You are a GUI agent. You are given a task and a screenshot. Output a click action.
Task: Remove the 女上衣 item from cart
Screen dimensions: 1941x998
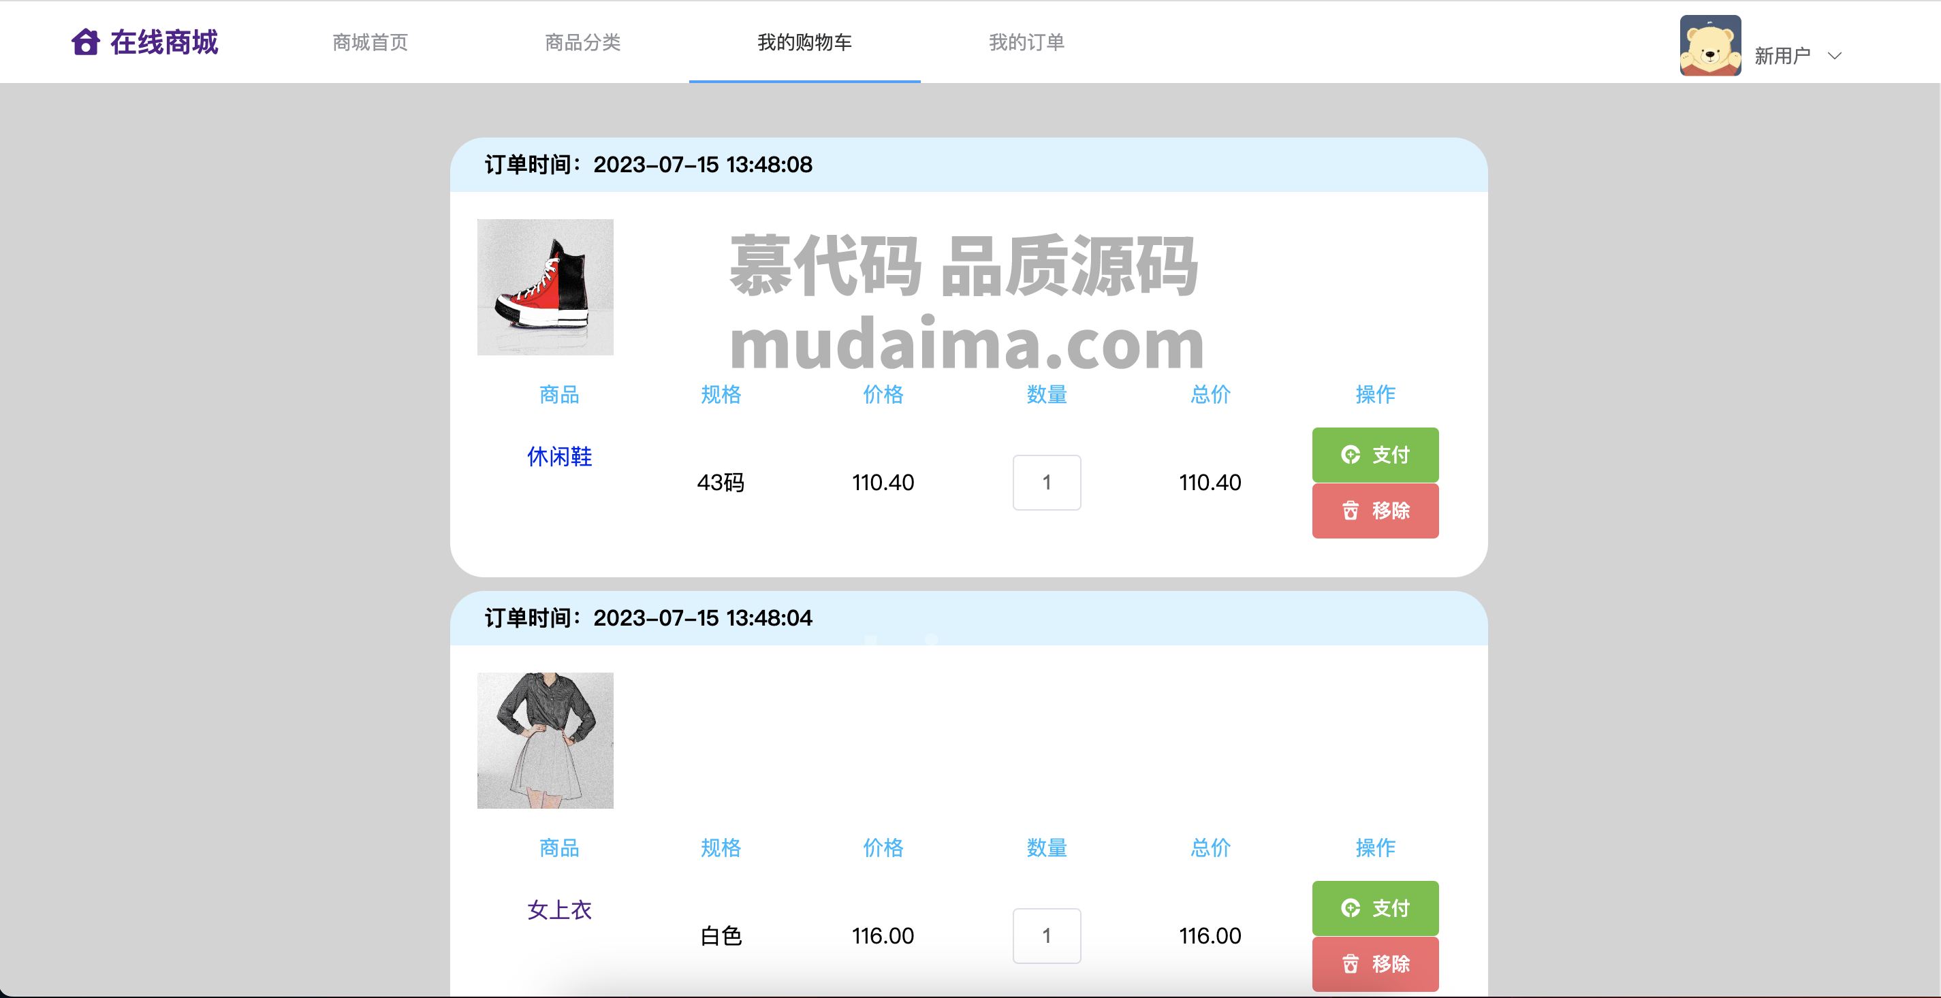click(x=1375, y=964)
